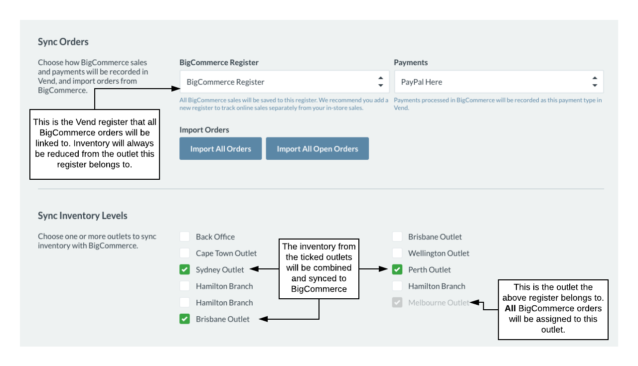The image size is (638, 366).
Task: Enable the Cape Town Outlet checkbox
Action: point(185,253)
